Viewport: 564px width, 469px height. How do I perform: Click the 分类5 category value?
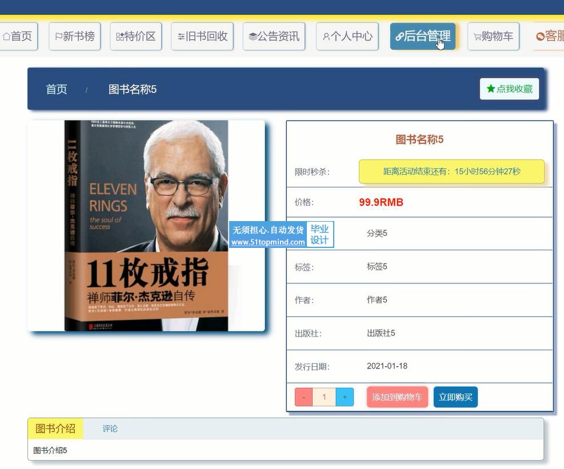[x=377, y=234]
